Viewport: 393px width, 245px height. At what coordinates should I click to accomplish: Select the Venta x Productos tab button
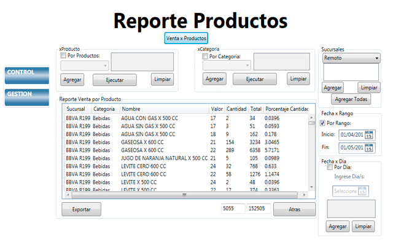186,38
